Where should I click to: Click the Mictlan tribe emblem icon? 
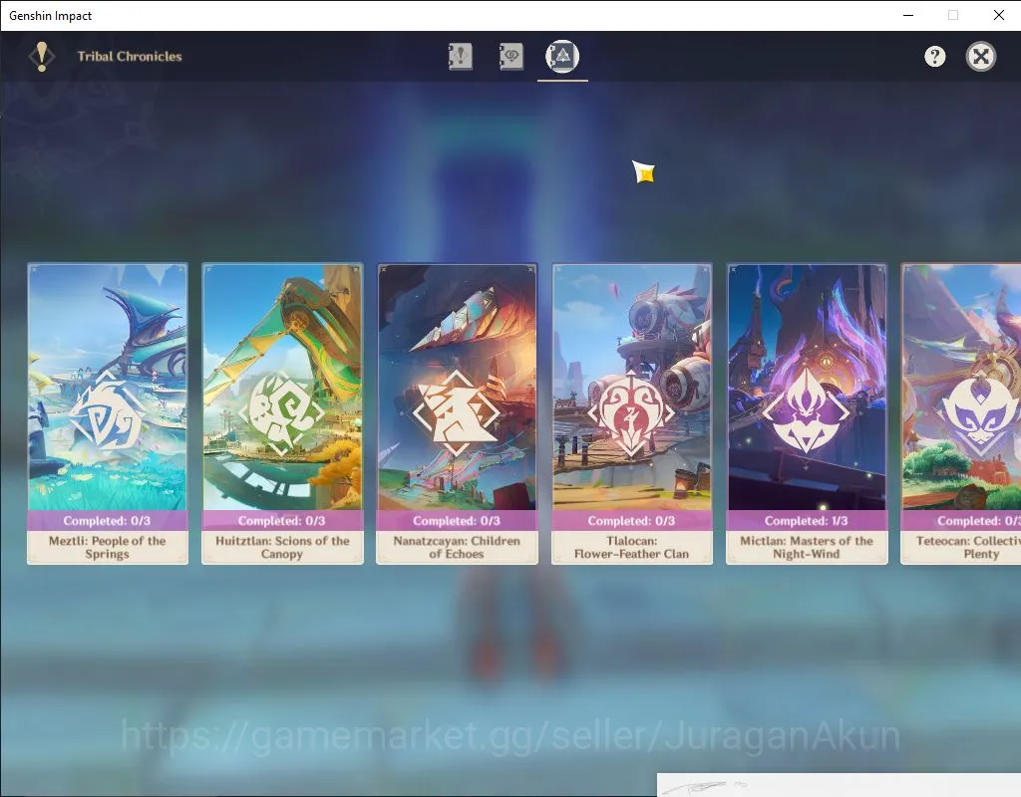(x=806, y=411)
